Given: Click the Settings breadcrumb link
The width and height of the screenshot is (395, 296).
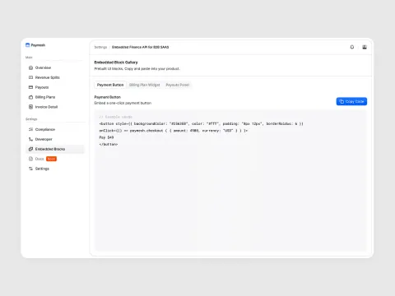Looking at the screenshot, I should pos(100,47).
